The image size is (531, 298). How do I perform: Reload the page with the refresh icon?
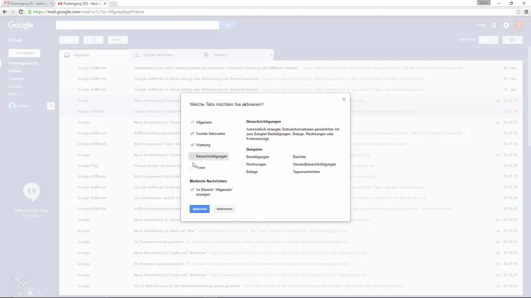point(21,12)
